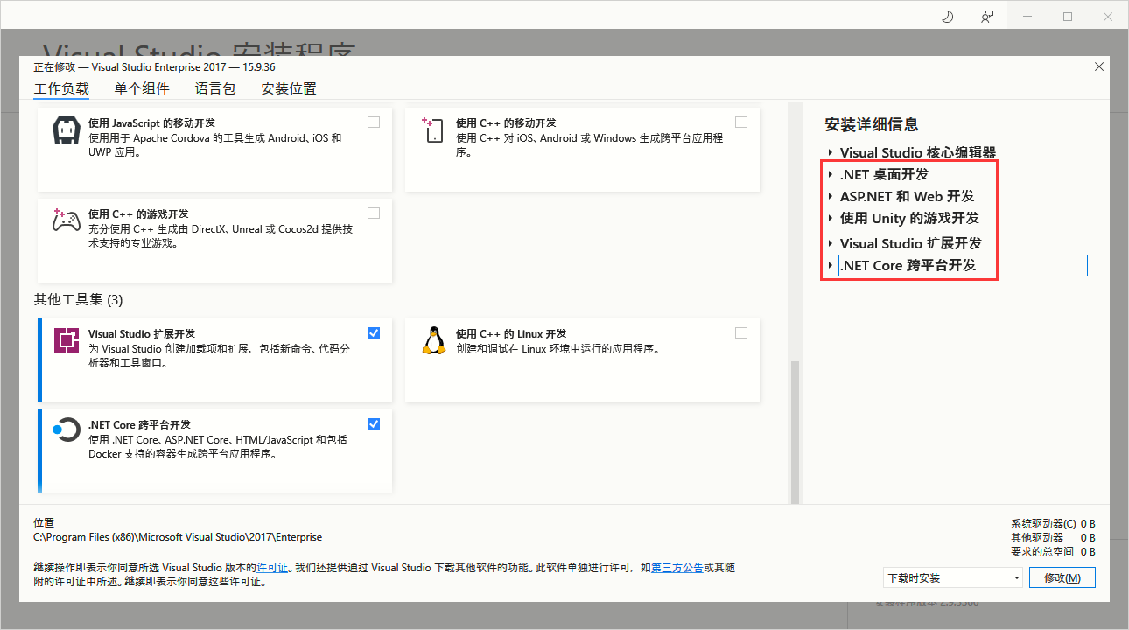Switch installer to dark theme via moon icon
The width and height of the screenshot is (1129, 630).
click(947, 16)
